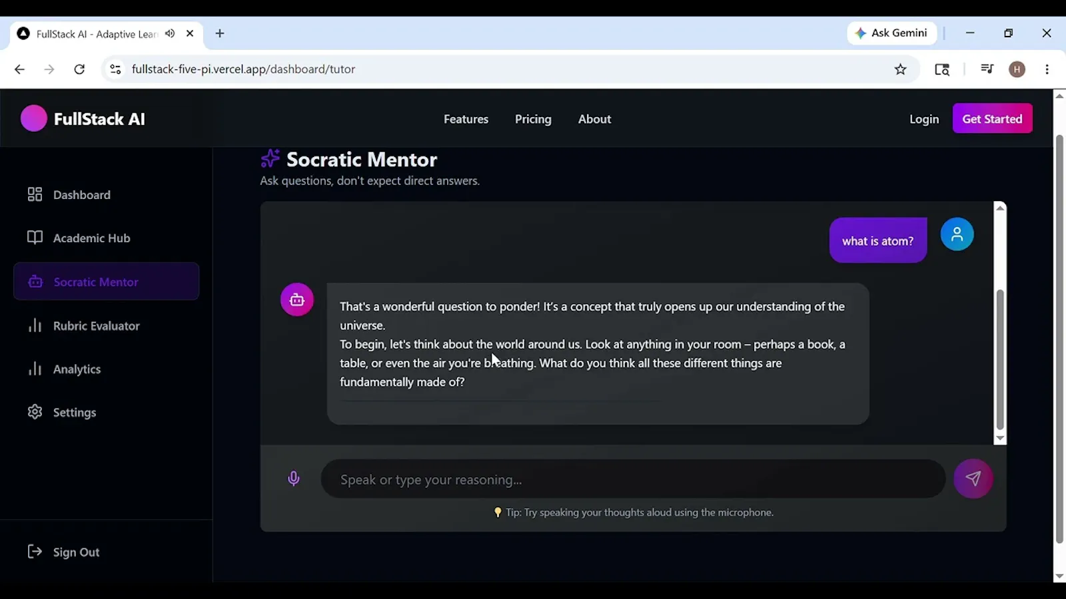Click the Socratic Mentor robot icon in sidebar

point(35,282)
